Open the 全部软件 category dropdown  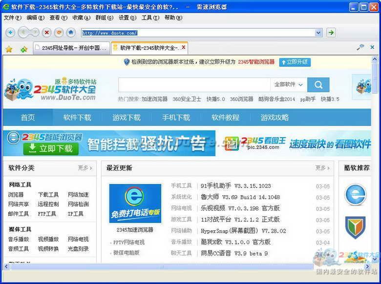[289, 84]
